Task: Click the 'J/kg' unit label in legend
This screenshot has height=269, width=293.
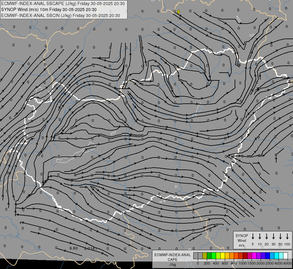Action: [x=172, y=265]
